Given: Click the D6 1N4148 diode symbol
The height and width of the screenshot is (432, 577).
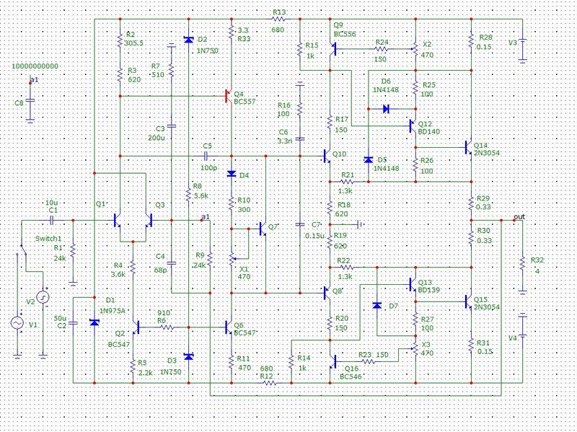Looking at the screenshot, I should tap(386, 109).
